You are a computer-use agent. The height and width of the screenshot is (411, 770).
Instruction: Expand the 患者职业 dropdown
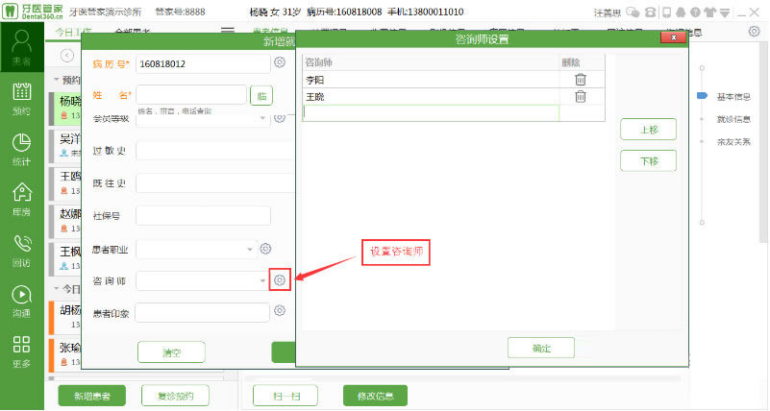[x=250, y=249]
